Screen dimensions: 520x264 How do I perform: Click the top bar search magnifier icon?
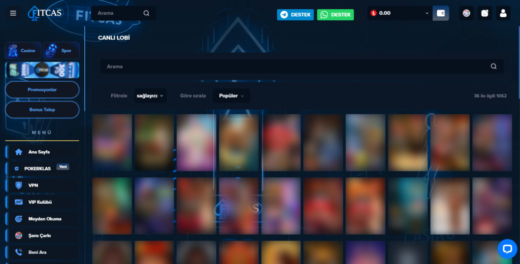coord(146,13)
